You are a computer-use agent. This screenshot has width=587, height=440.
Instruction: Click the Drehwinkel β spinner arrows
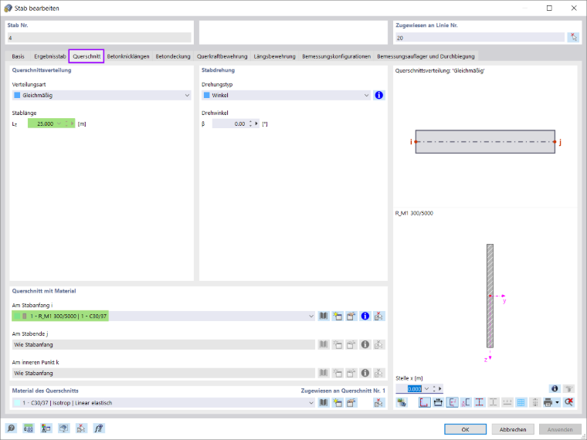click(x=250, y=124)
